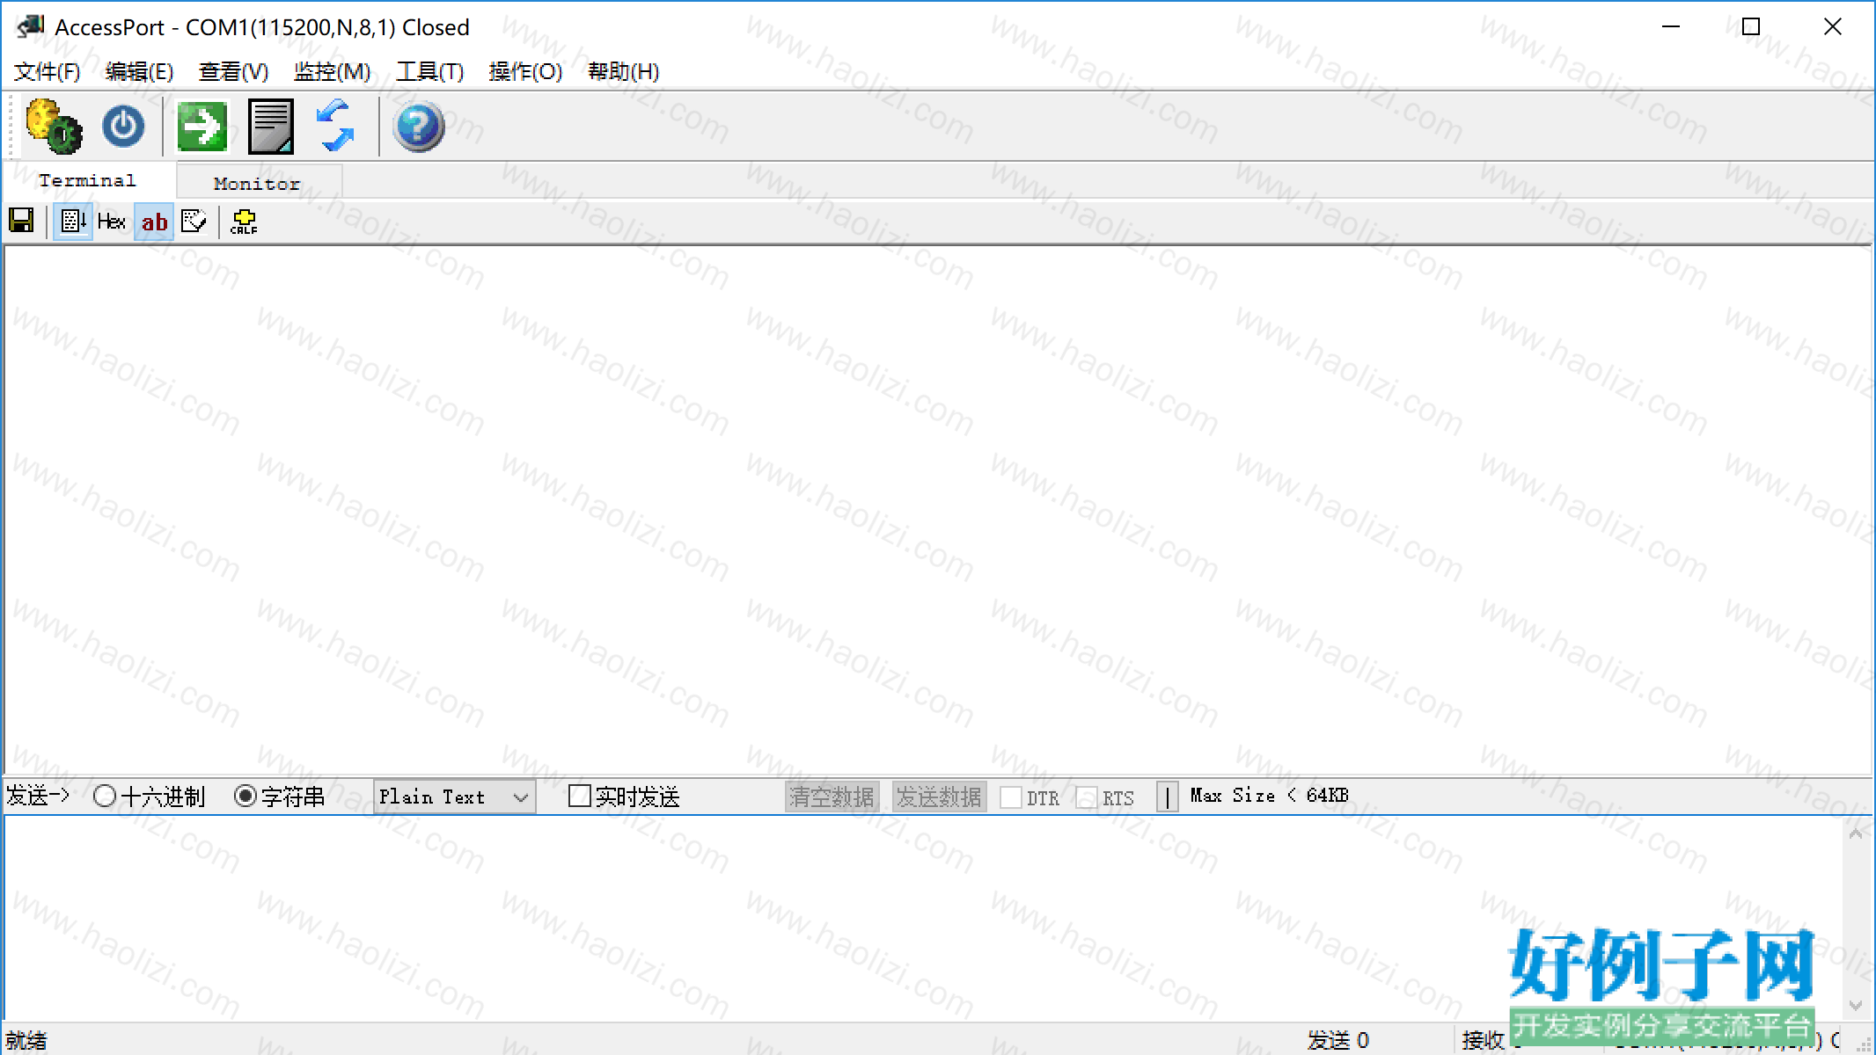
Task: Click the send area scrollbar up arrow
Action: pyautogui.click(x=1856, y=833)
